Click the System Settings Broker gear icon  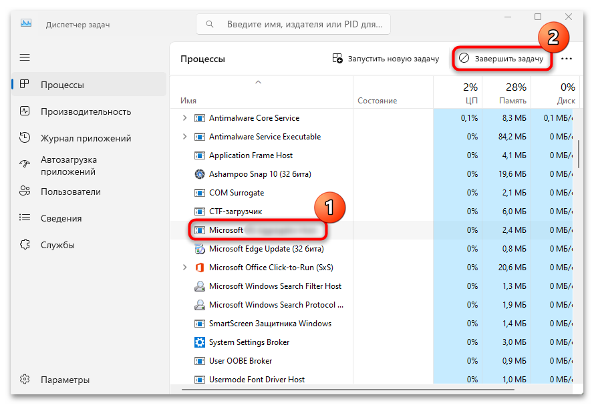[x=199, y=342]
